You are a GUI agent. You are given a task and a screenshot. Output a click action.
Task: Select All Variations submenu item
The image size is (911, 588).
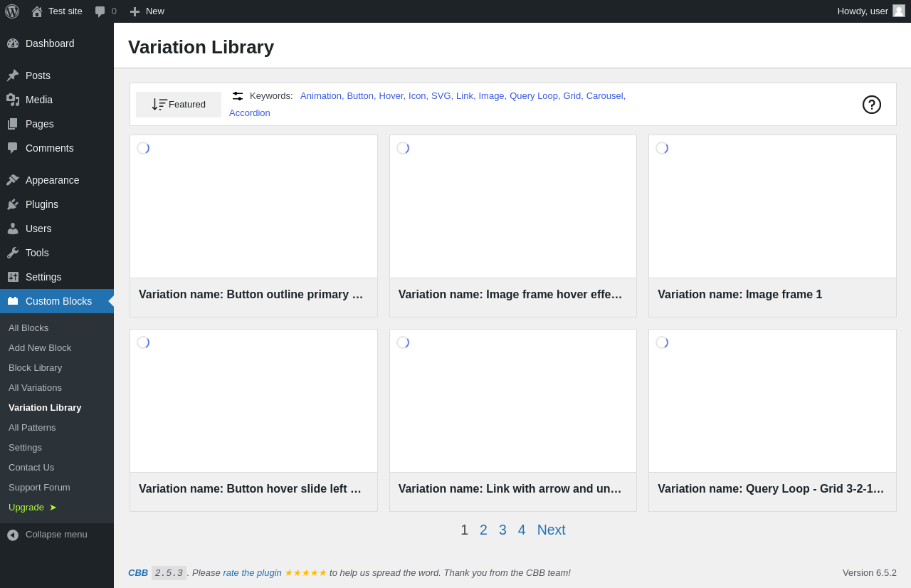[x=35, y=388]
